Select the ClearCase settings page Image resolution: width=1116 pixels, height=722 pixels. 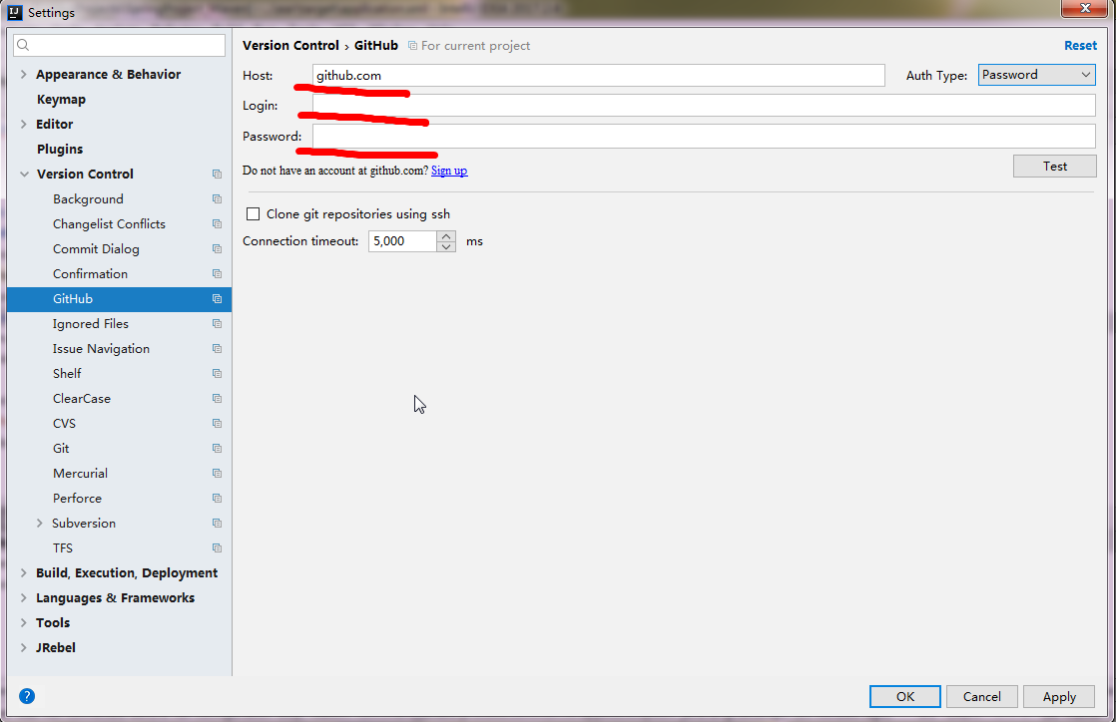coord(82,398)
